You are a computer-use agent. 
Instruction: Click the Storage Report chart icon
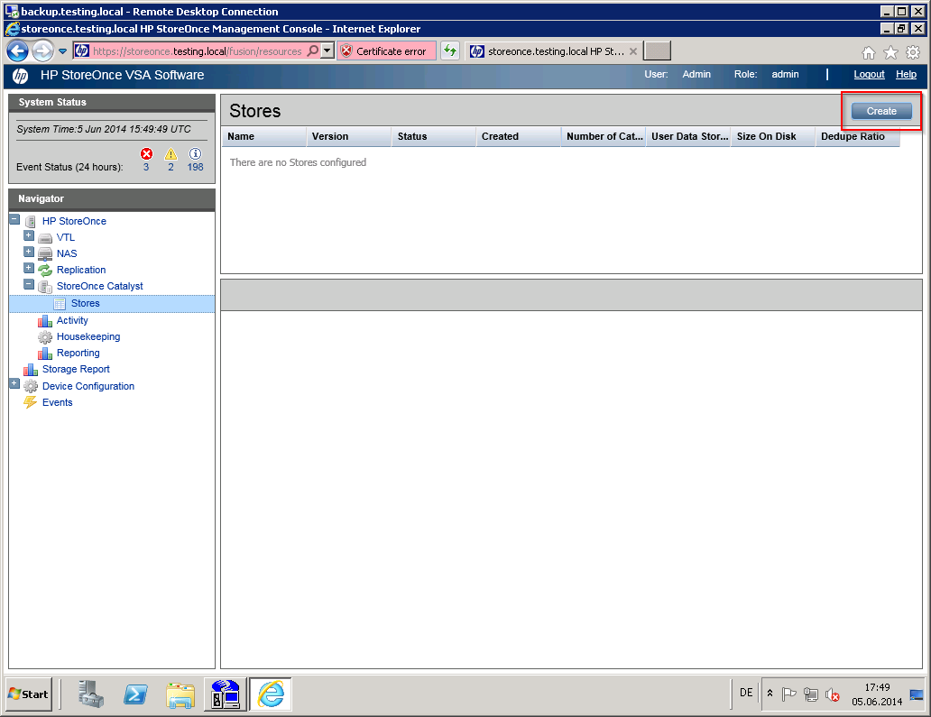click(x=31, y=370)
